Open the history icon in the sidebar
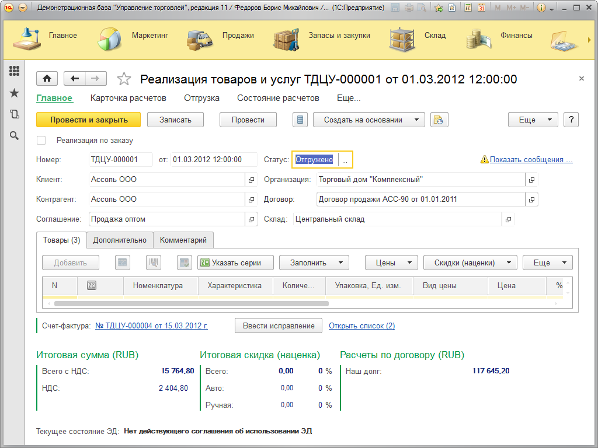The image size is (598, 448). 15,114
